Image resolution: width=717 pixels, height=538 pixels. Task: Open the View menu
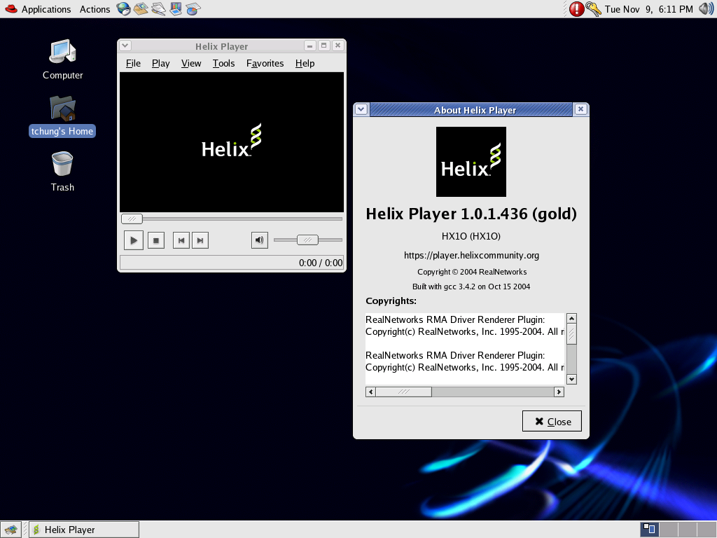tap(190, 63)
